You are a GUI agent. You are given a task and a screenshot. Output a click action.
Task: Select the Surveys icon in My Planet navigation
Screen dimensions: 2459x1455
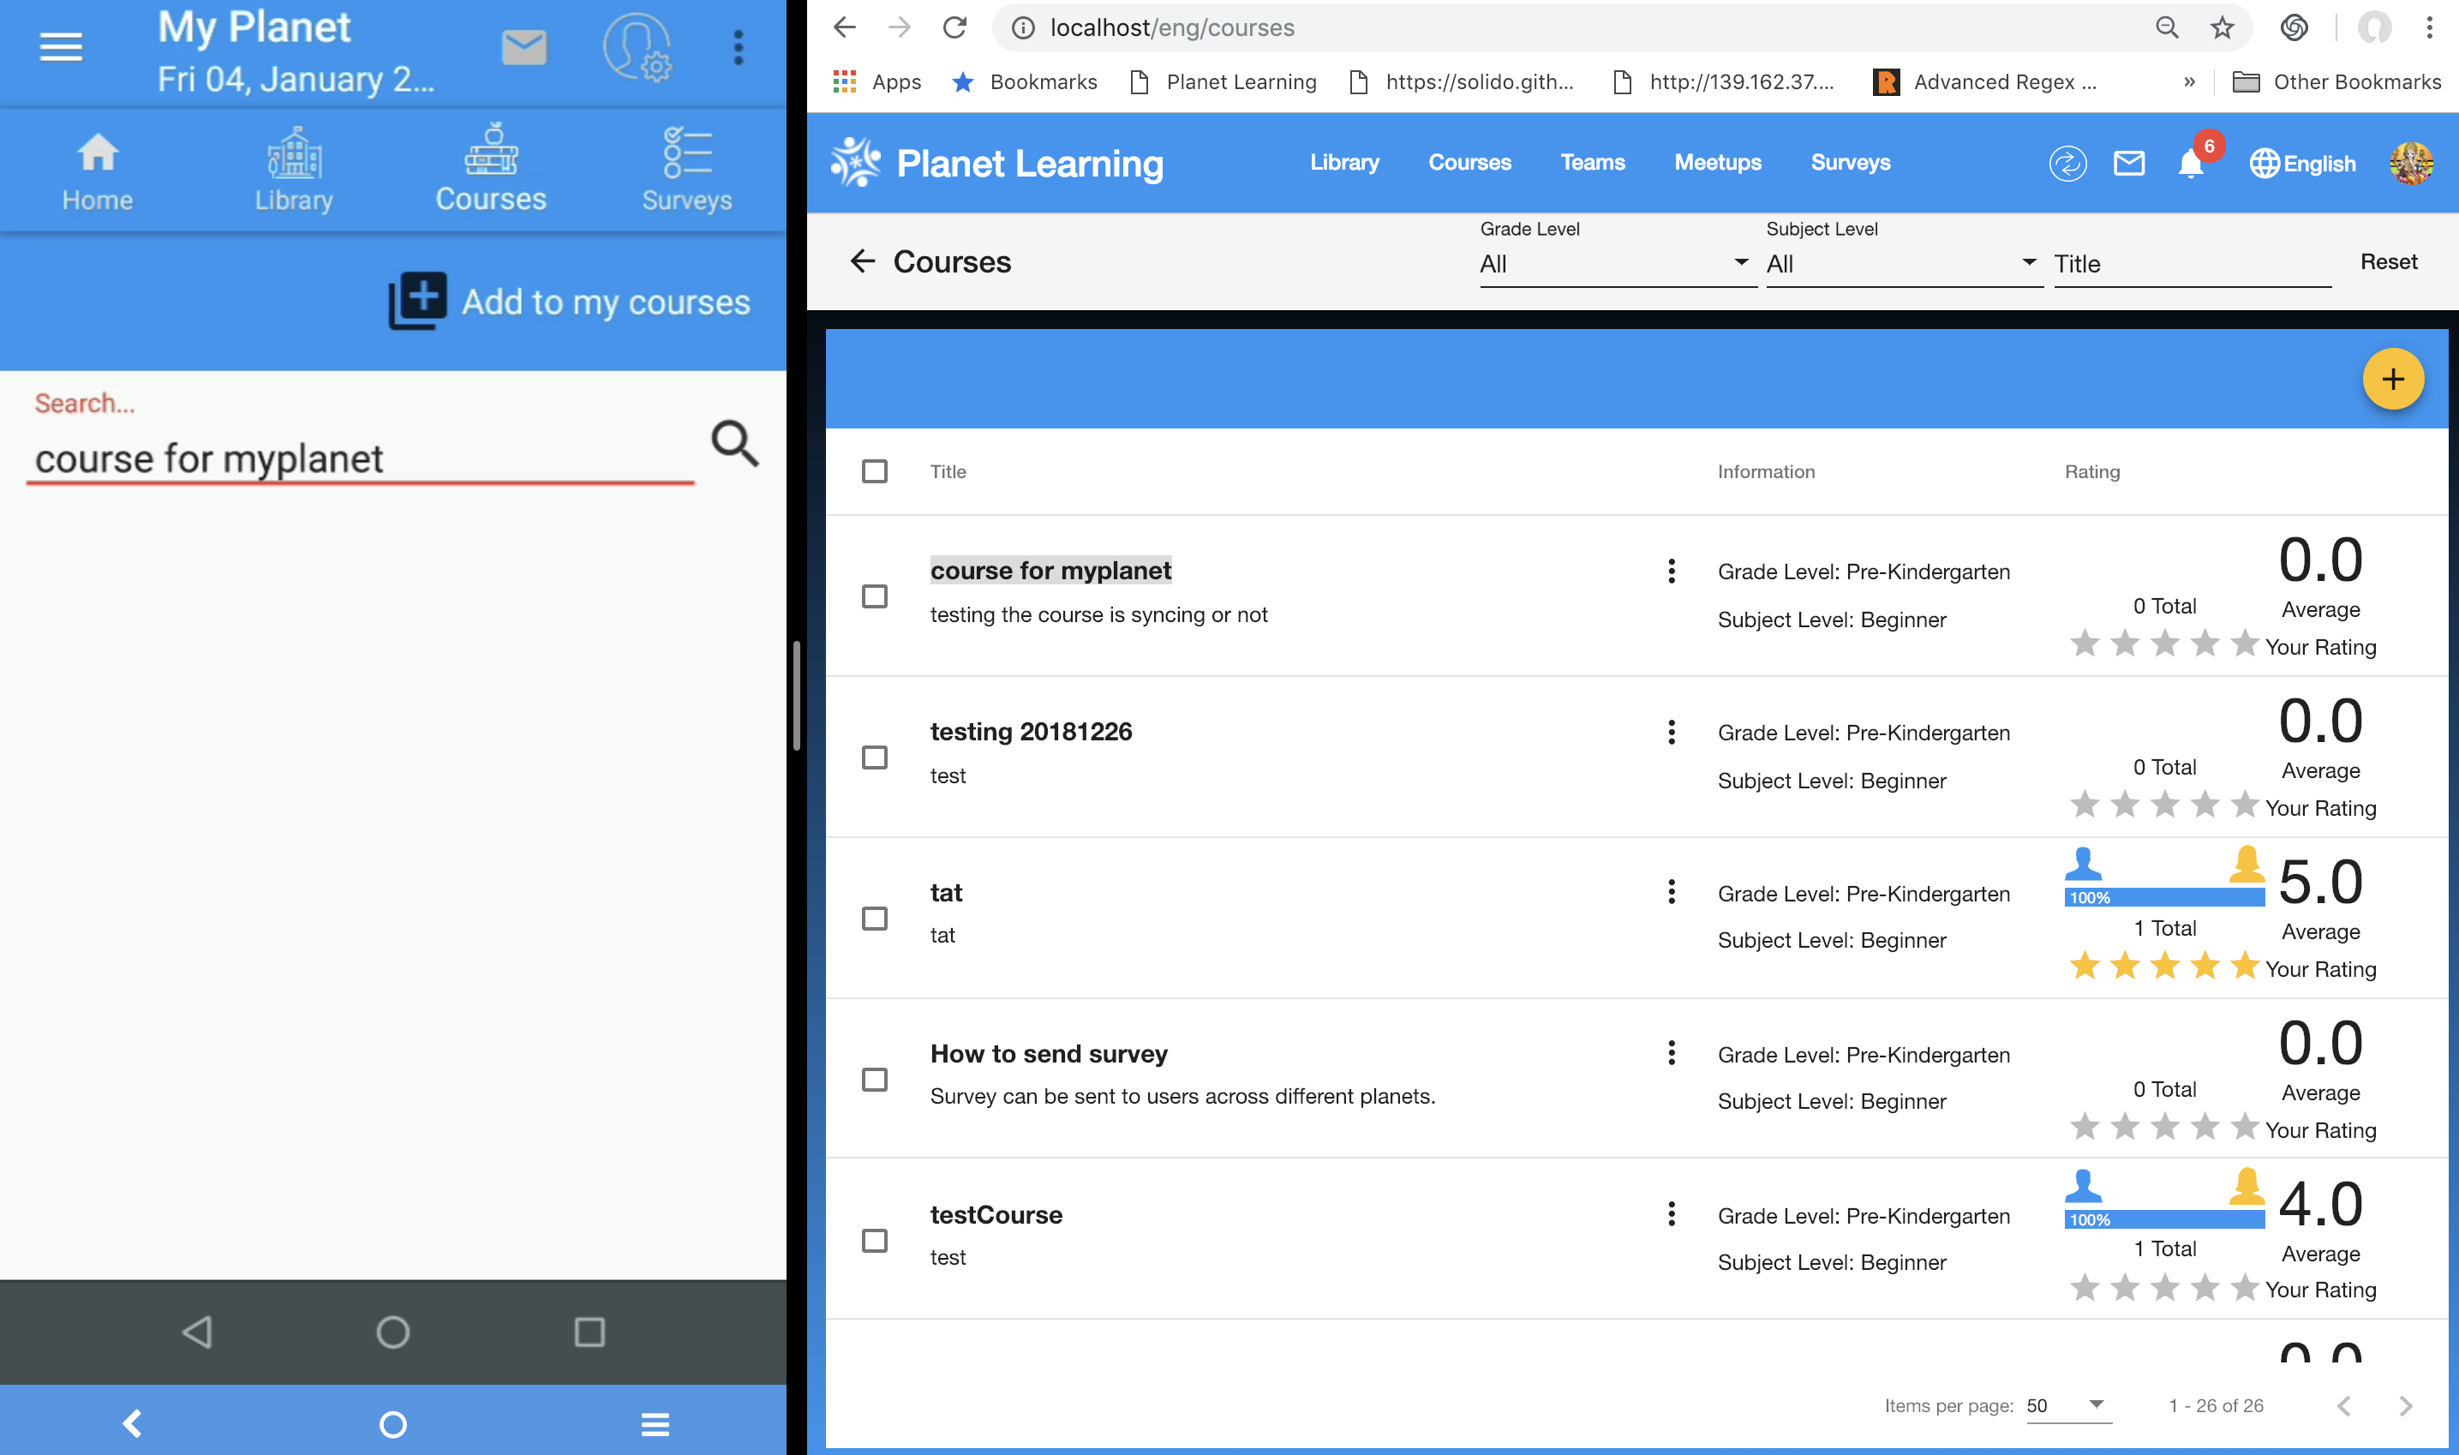pos(686,167)
